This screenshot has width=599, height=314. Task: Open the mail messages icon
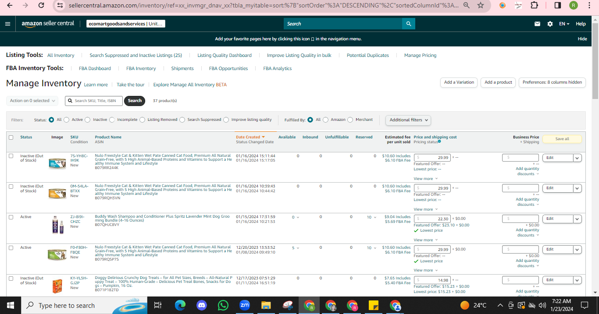[537, 24]
